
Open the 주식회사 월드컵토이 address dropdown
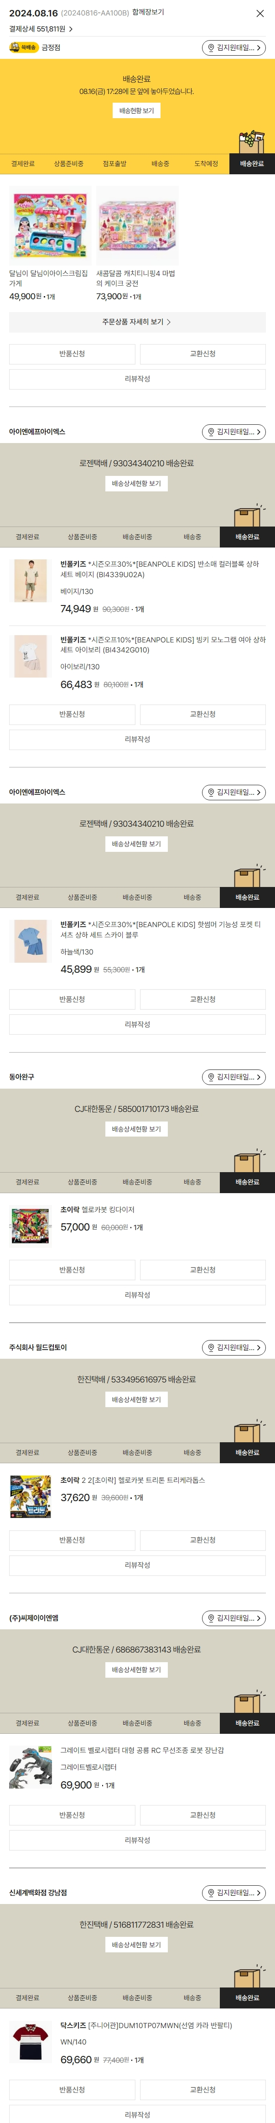234,1347
